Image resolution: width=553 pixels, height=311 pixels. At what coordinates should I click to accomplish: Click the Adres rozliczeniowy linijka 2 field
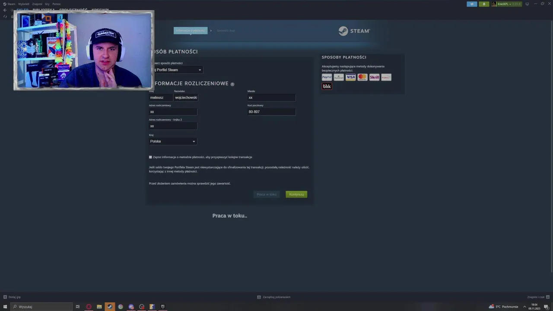coord(173,126)
